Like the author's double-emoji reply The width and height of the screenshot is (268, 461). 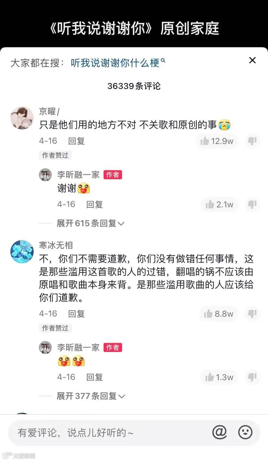coord(219,377)
